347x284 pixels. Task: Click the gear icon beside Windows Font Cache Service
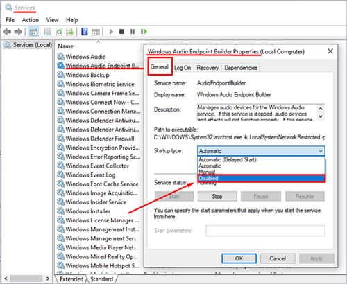tap(60, 184)
